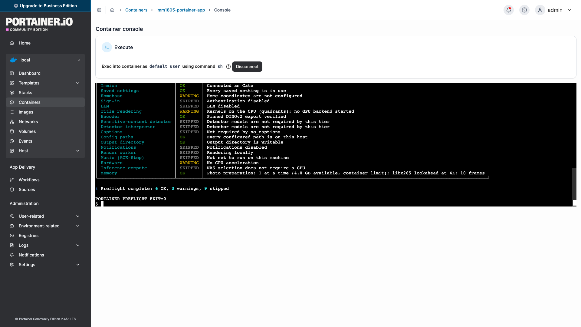Open Home in the sidebar
This screenshot has width=581, height=327.
click(x=45, y=43)
